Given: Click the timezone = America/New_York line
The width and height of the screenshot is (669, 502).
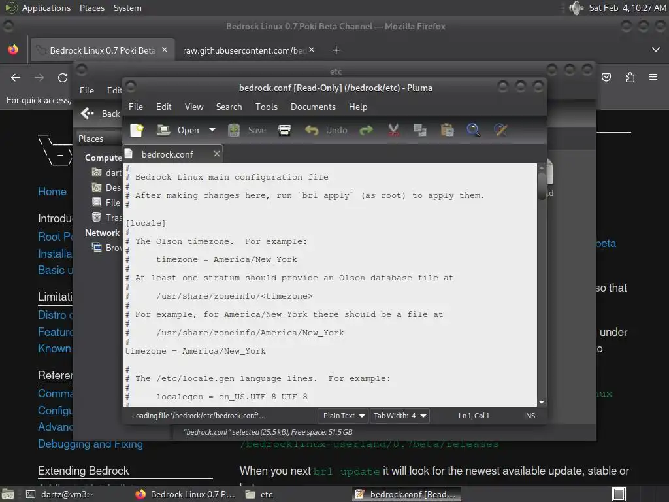Looking at the screenshot, I should point(195,351).
